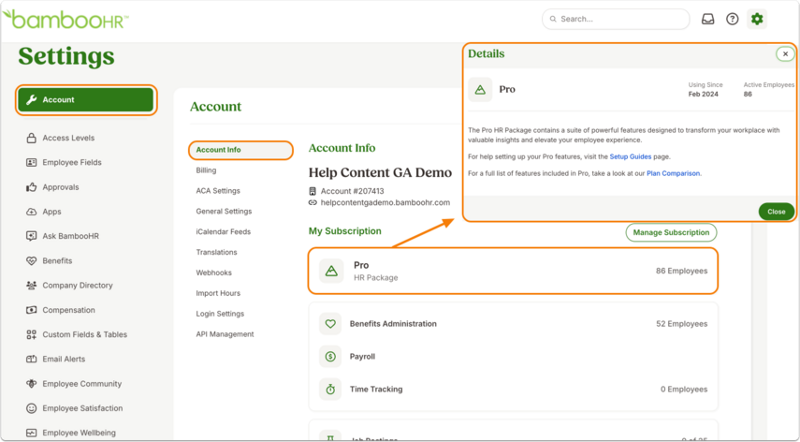This screenshot has width=800, height=442.
Task: Click the account number building icon
Action: point(313,191)
